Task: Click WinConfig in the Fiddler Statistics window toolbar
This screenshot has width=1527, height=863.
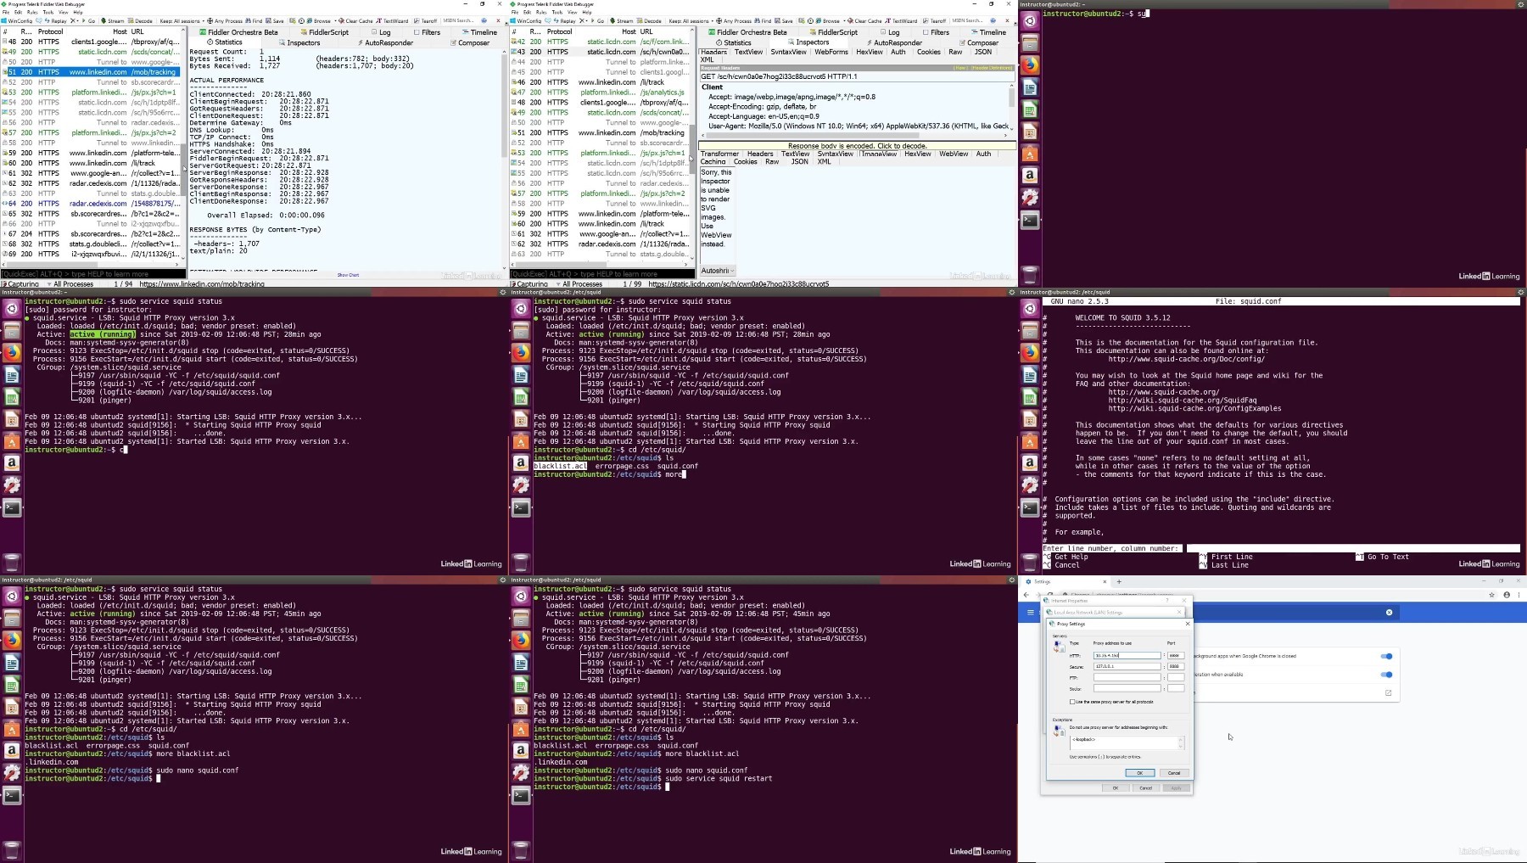Action: tap(18, 20)
